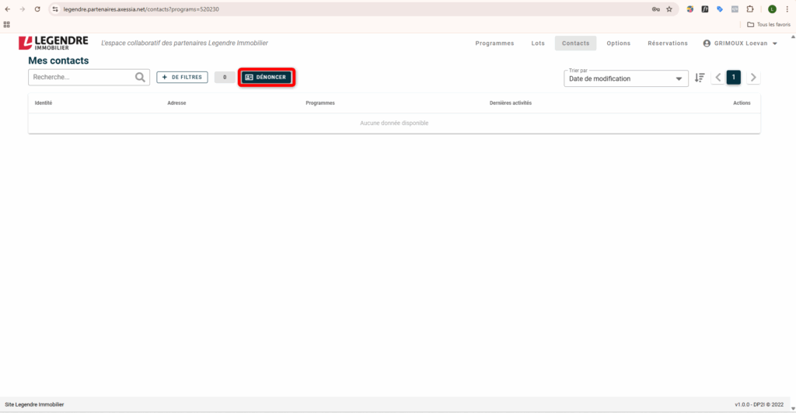This screenshot has height=413, width=796.
Task: Open the Chrome apps grid icon
Action: coord(7,24)
